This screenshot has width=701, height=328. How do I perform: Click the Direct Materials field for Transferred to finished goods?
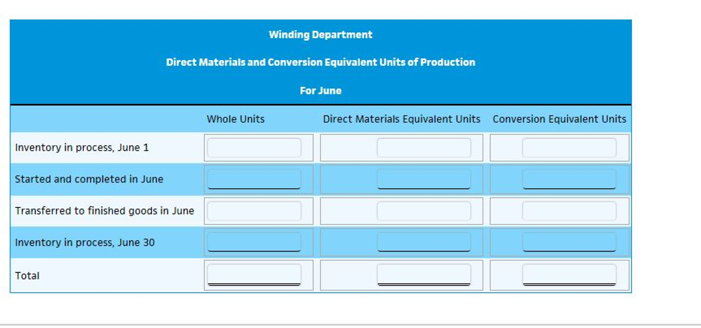pos(425,211)
